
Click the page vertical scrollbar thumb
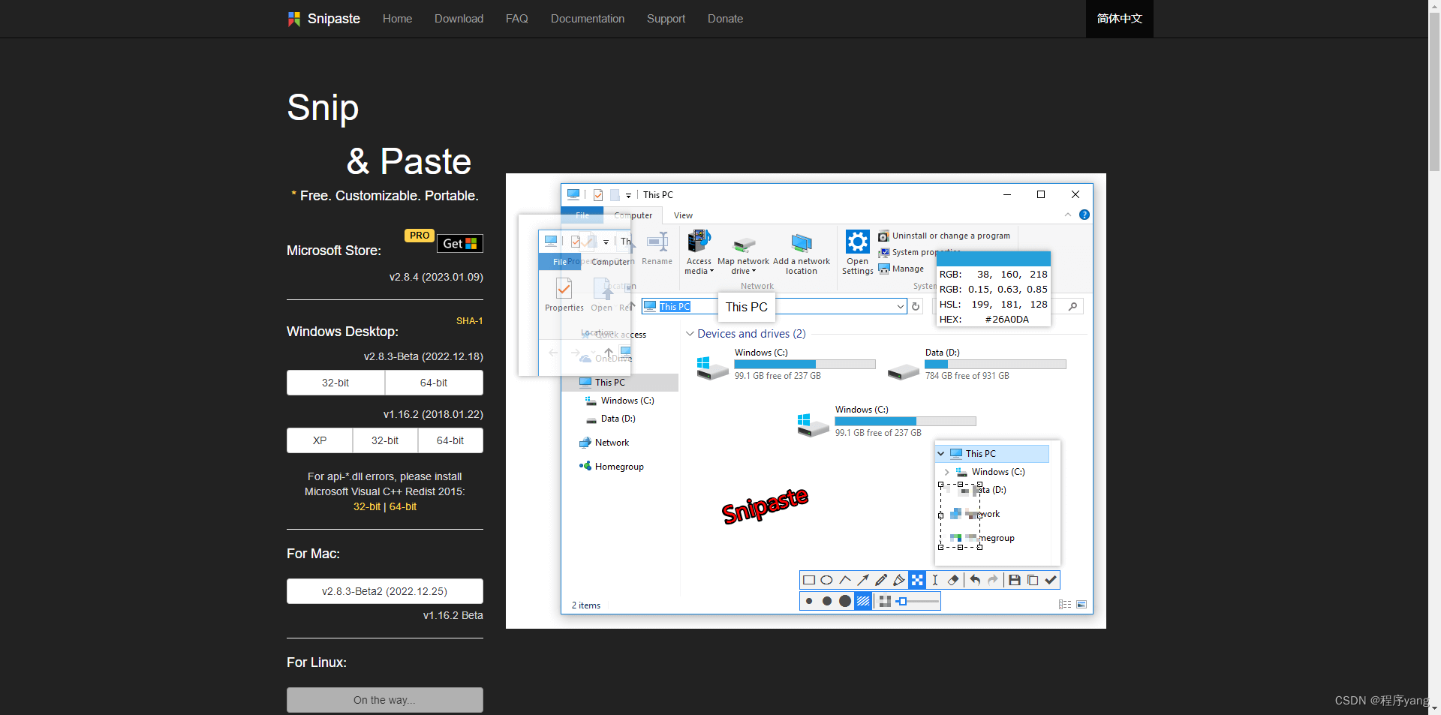tap(1434, 91)
